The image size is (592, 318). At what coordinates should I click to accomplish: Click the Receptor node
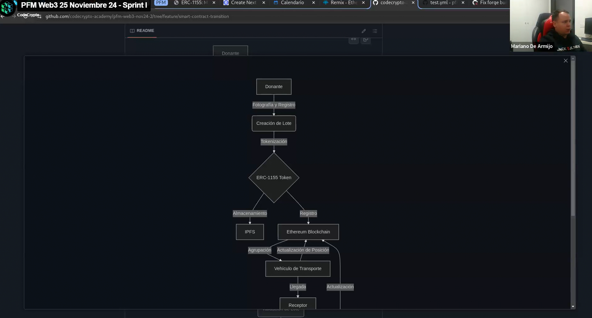[x=298, y=304]
